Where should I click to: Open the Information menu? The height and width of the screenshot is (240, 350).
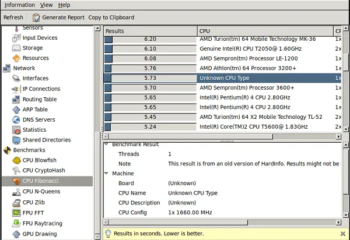20,5
